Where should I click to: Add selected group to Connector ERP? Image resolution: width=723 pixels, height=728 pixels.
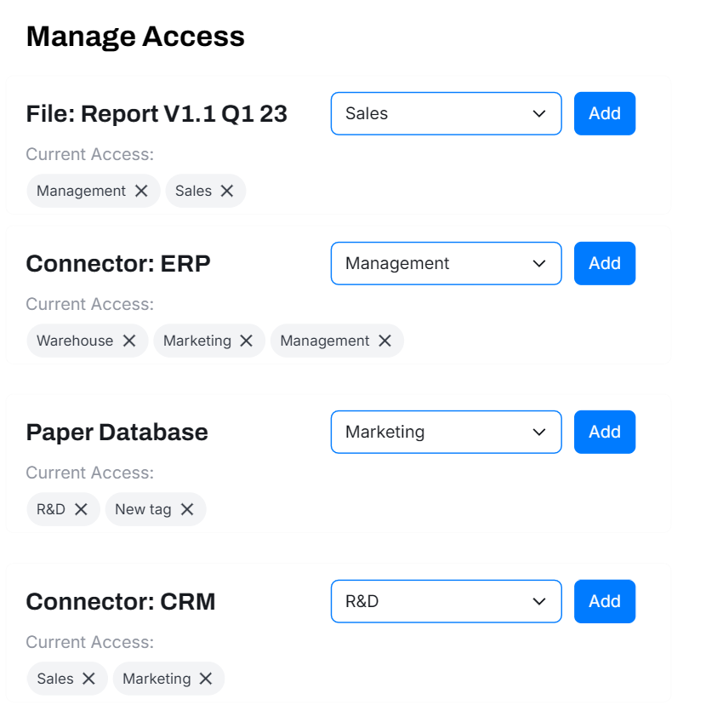(605, 264)
